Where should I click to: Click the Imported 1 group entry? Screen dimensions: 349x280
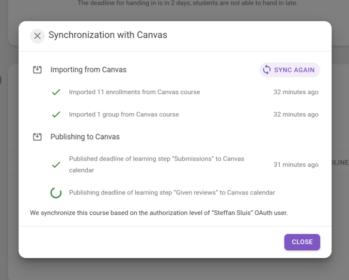124,114
